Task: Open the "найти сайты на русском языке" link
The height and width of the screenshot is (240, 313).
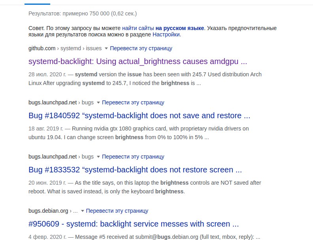Action: point(163,28)
